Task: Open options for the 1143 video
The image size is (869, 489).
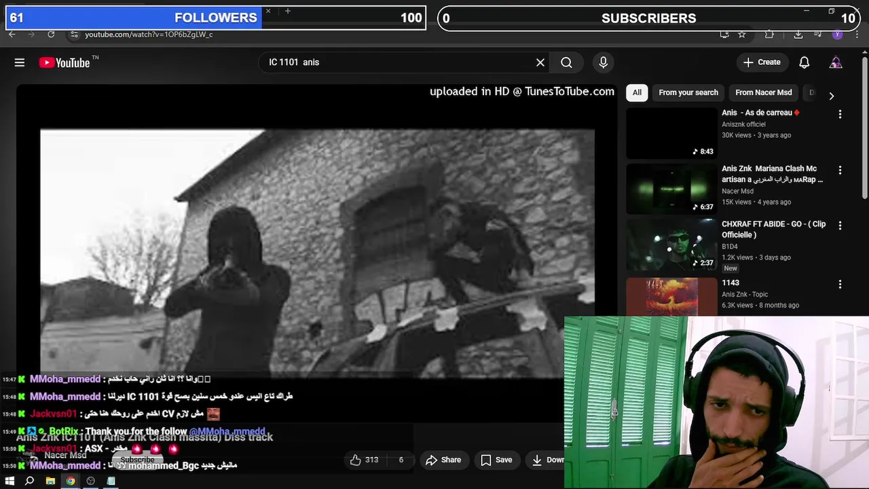Action: click(840, 284)
